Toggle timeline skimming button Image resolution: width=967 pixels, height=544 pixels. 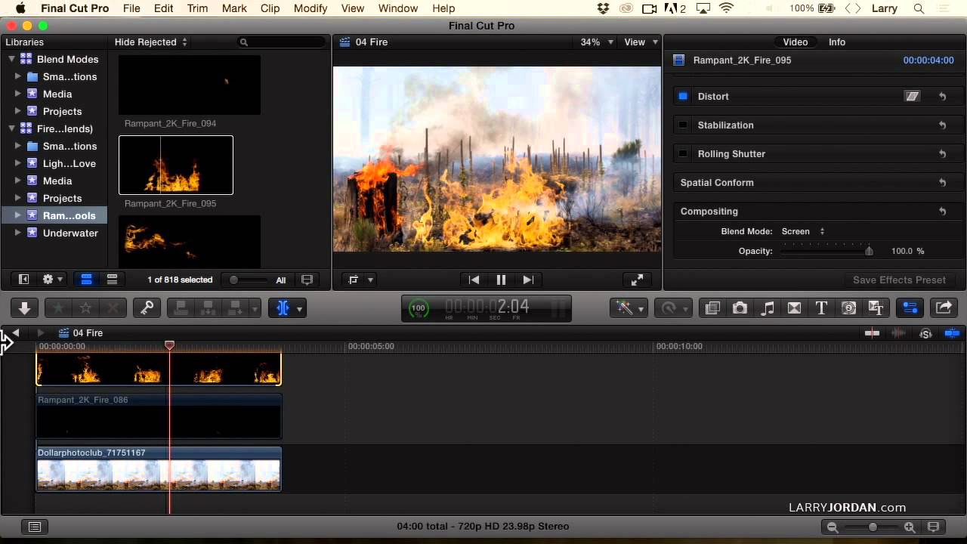873,333
